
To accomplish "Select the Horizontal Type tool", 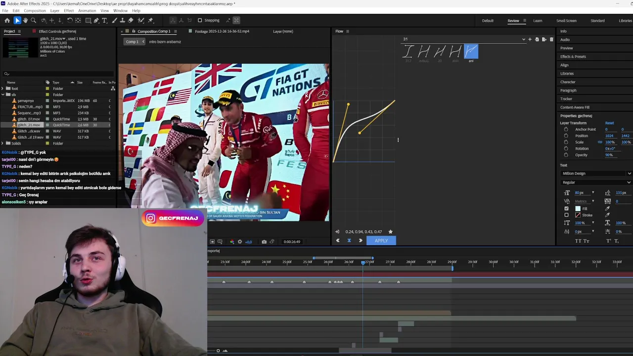I will tap(104, 20).
